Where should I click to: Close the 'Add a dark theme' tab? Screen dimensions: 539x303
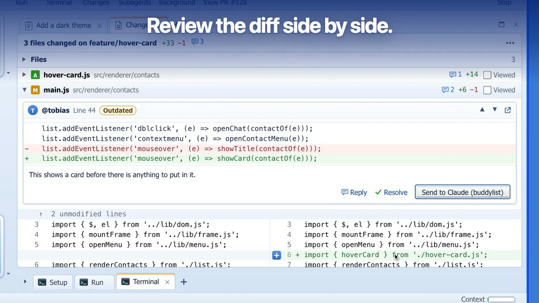coord(99,26)
